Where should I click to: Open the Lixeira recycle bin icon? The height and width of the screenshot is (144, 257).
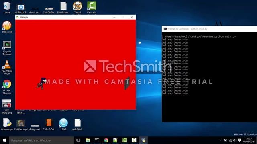pyautogui.click(x=7, y=7)
